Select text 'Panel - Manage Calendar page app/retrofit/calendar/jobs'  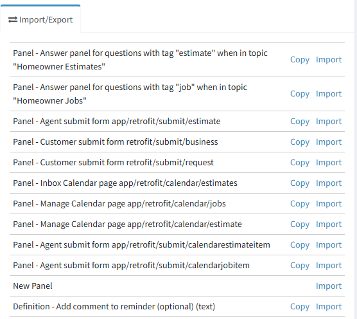(119, 204)
